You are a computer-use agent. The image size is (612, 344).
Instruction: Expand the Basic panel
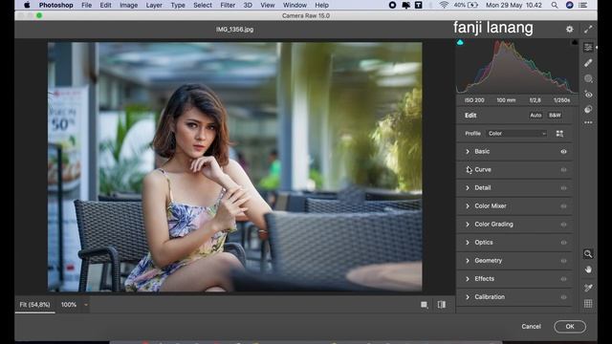pyautogui.click(x=468, y=151)
